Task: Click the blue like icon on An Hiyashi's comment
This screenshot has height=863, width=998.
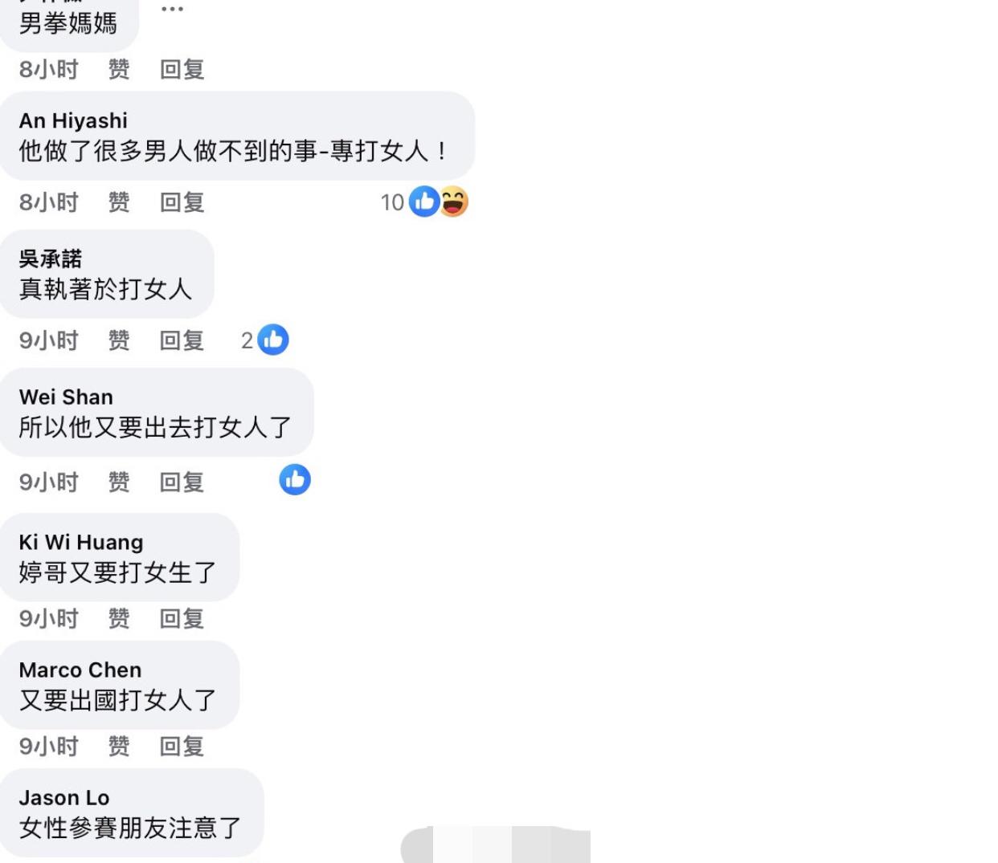Action: [x=424, y=202]
